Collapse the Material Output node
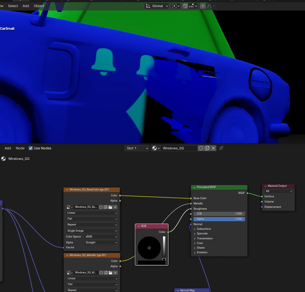The width and height of the screenshot is (305, 292). [x=265, y=186]
